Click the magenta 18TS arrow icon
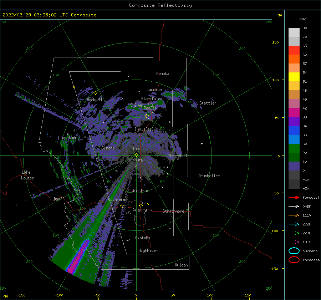The width and height of the screenshot is (321, 300). tap(294, 242)
